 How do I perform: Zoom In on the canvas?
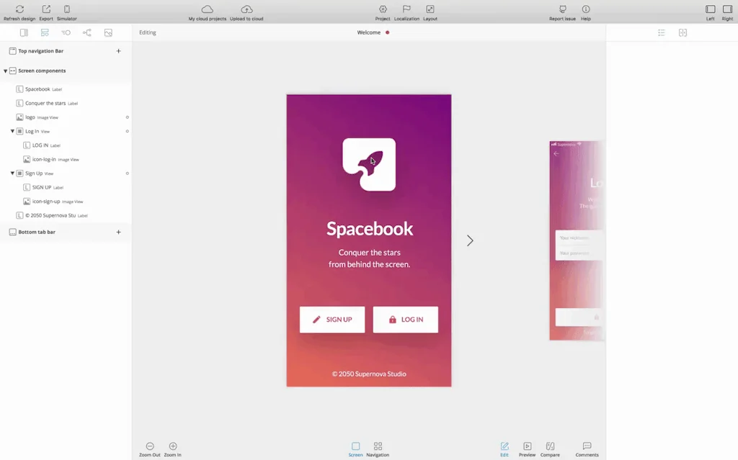[x=173, y=446]
